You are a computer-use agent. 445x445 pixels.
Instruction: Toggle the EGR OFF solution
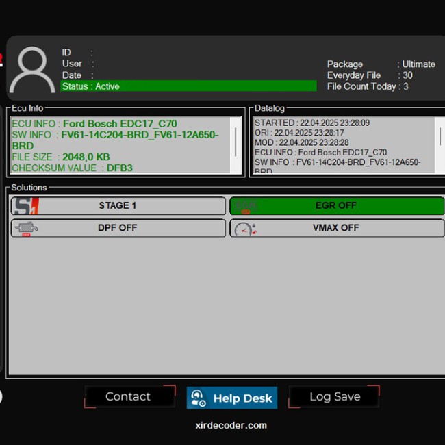point(337,206)
